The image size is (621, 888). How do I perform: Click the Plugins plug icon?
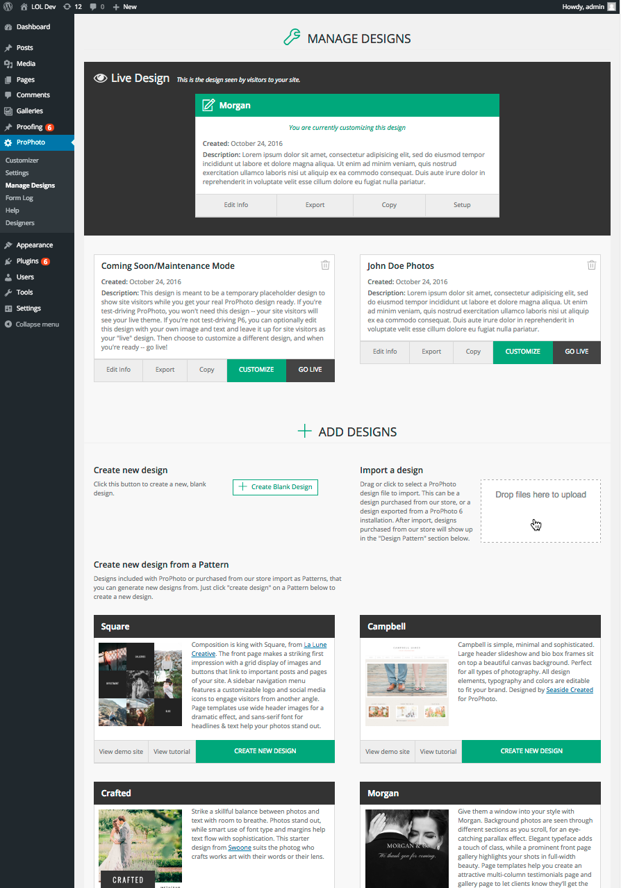[x=8, y=261]
